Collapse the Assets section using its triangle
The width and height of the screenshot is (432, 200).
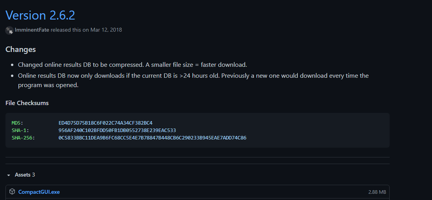pos(9,175)
